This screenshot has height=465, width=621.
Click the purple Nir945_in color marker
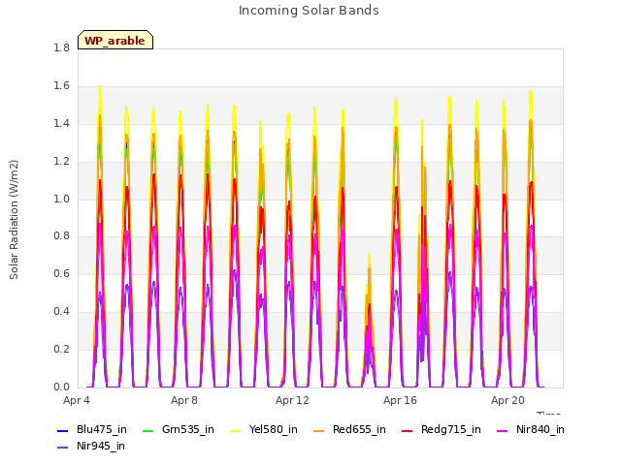pyautogui.click(x=63, y=448)
